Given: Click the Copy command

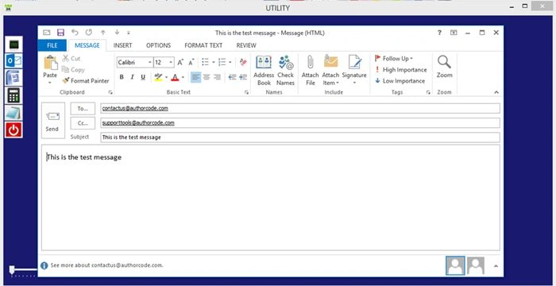Looking at the screenshot, I should click(x=73, y=70).
